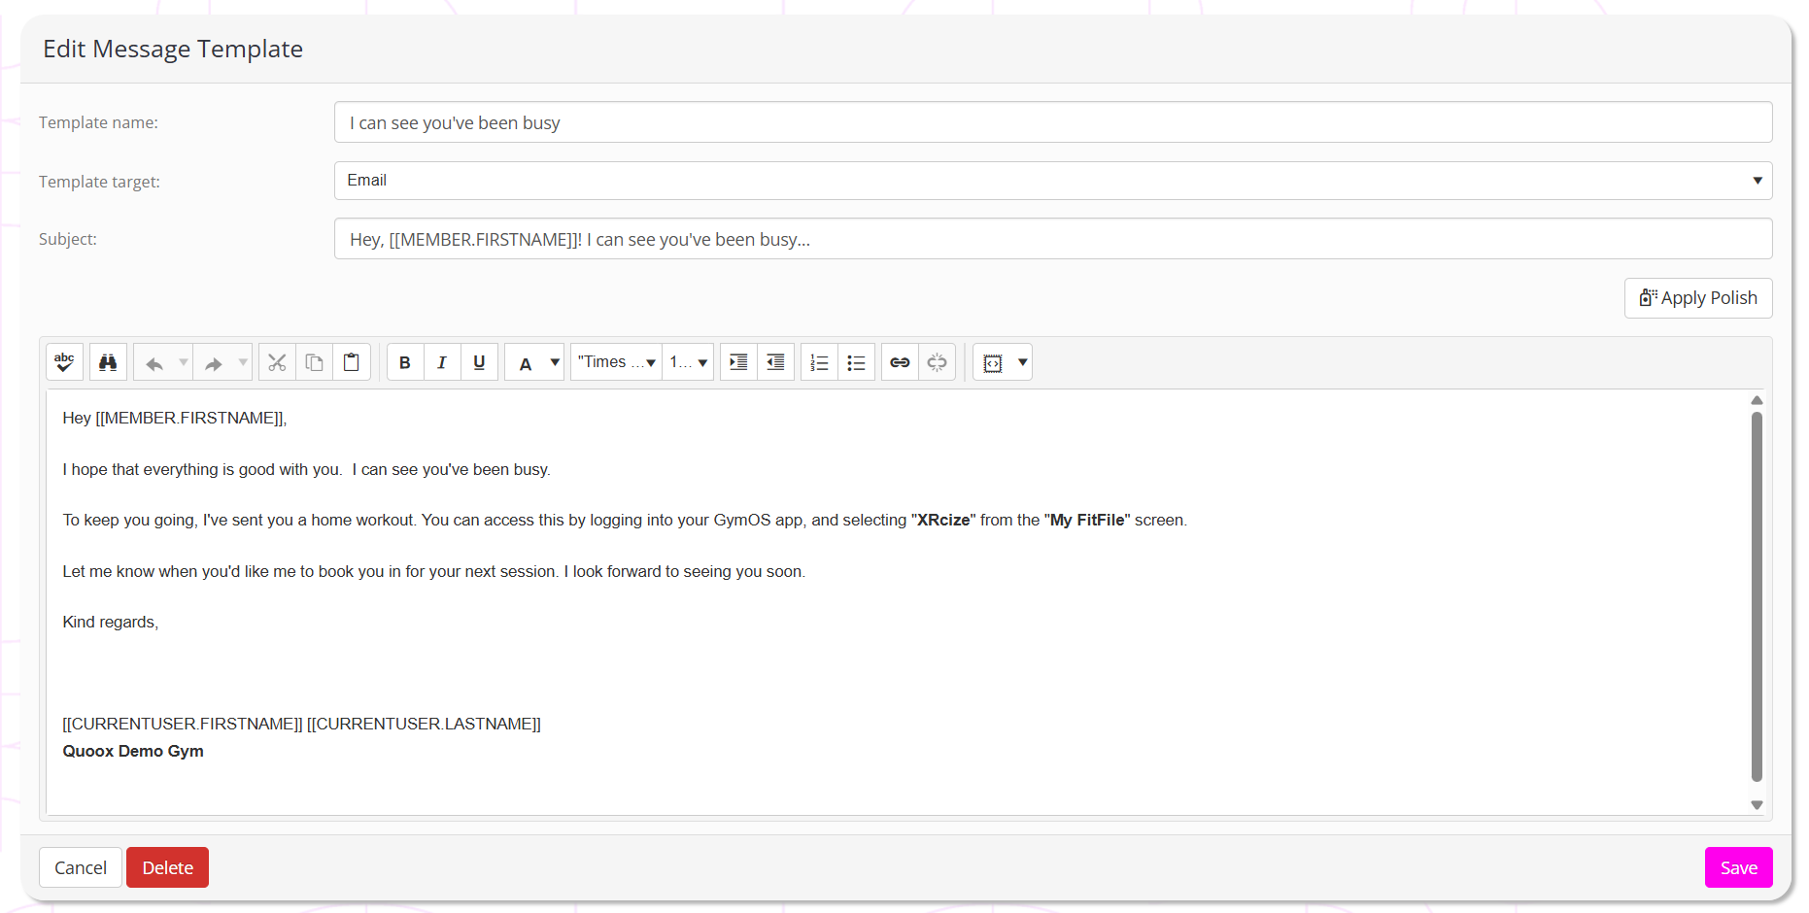This screenshot has width=1809, height=913.
Task: Click the Apply Polish button
Action: tap(1697, 298)
